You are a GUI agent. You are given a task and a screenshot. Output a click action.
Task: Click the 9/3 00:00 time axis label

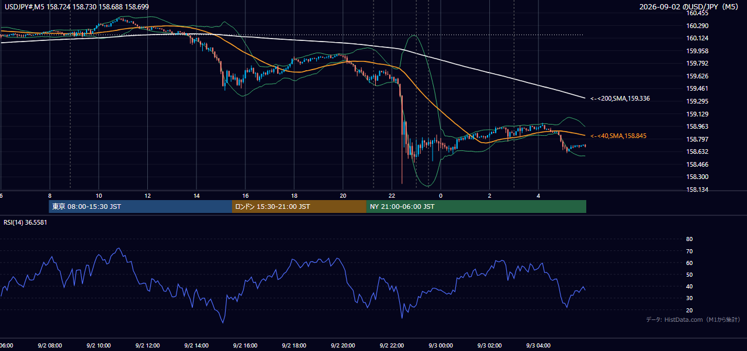pos(440,345)
